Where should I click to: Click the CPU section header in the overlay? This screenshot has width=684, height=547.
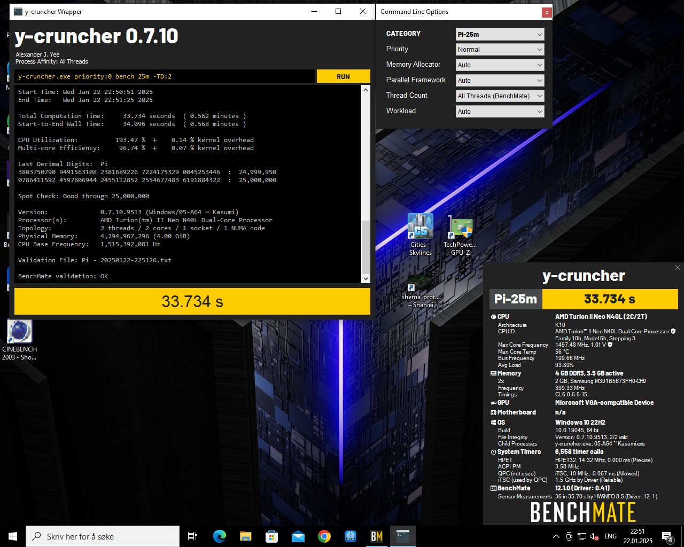click(500, 317)
